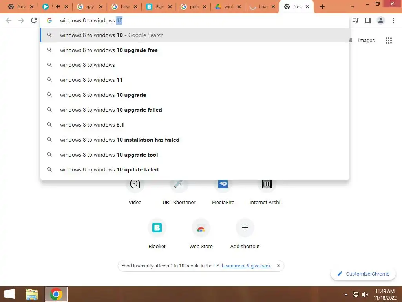The height and width of the screenshot is (302, 402).
Task: Open File Explorer from taskbar
Action: click(x=32, y=294)
